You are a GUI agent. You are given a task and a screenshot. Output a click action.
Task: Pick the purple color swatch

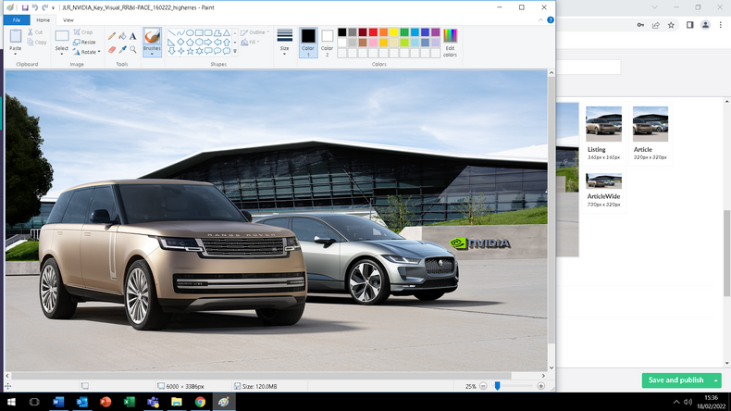click(x=436, y=32)
